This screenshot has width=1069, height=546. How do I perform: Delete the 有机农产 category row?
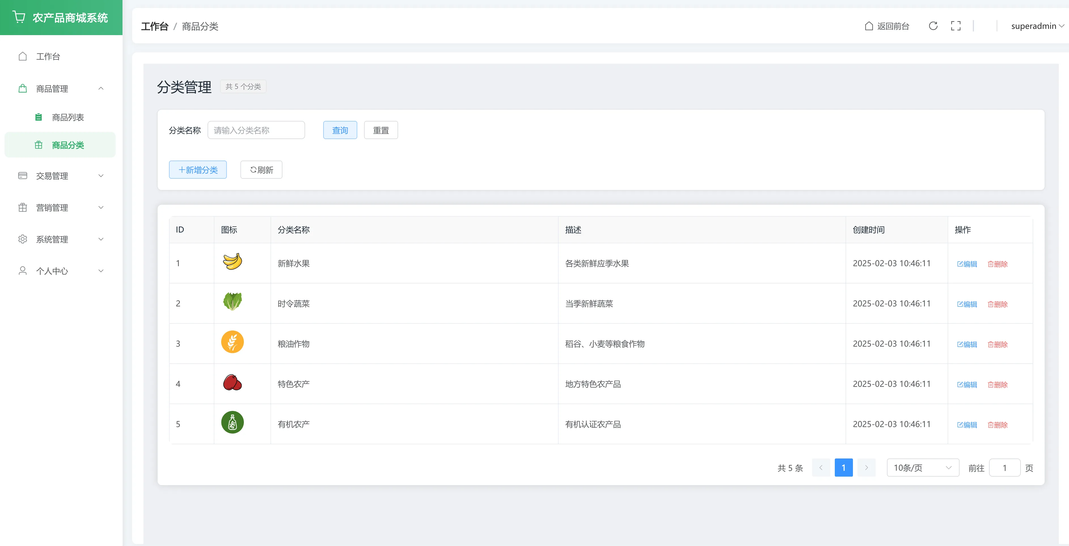pyautogui.click(x=997, y=425)
